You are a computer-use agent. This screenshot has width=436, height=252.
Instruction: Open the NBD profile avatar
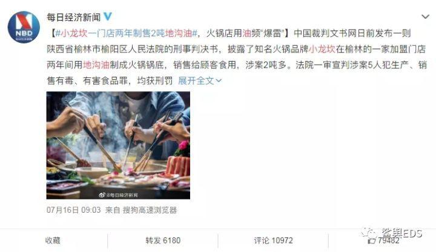tap(24, 27)
